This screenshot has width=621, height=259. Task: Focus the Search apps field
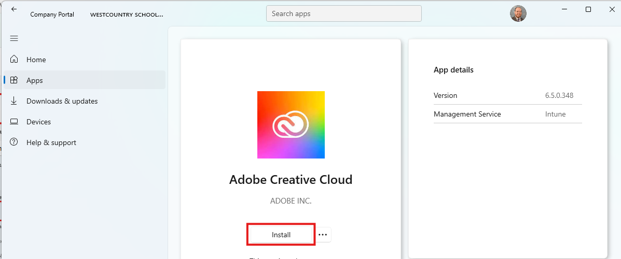tap(343, 13)
